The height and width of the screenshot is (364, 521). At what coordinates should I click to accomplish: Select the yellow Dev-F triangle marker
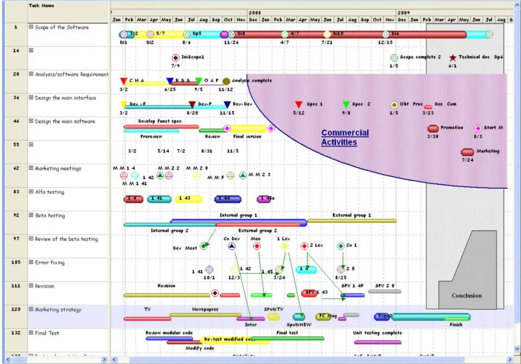click(x=123, y=105)
